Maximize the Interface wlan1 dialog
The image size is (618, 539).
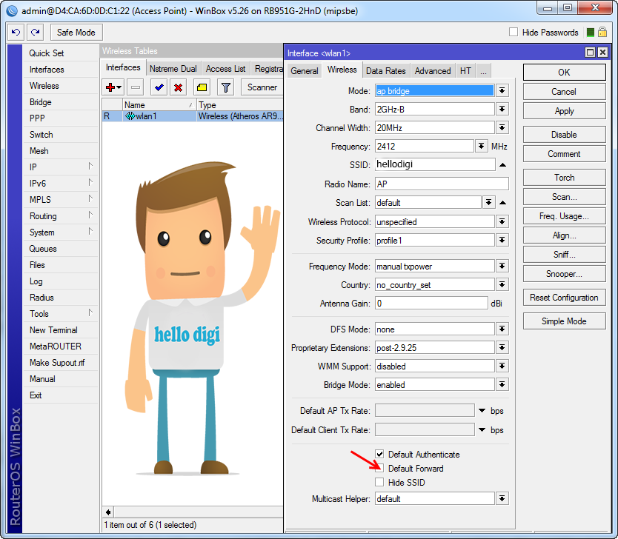tap(590, 53)
